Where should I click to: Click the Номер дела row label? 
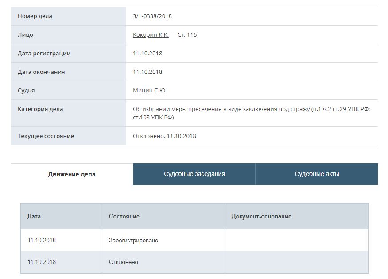[35, 16]
